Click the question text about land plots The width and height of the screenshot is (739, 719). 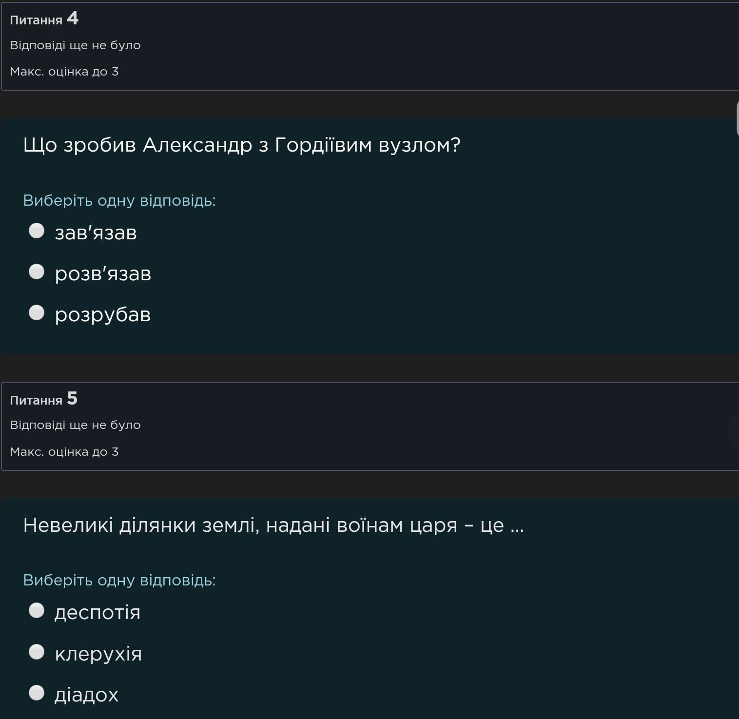273,525
